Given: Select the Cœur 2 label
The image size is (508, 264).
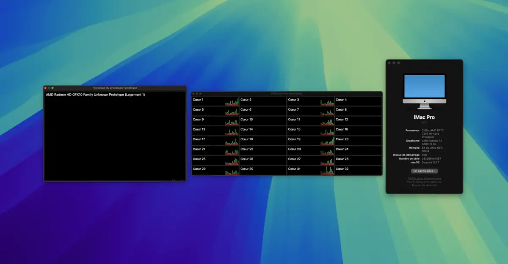Looking at the screenshot, I should pyautogui.click(x=246, y=100).
